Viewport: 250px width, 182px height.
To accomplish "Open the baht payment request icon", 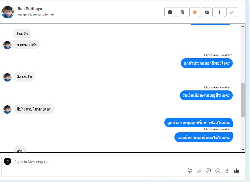I will [x=227, y=171].
